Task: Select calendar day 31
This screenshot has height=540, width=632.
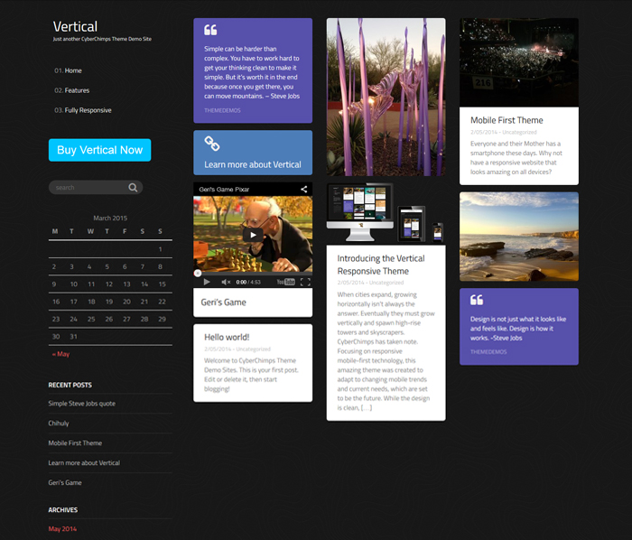Action: tap(73, 337)
